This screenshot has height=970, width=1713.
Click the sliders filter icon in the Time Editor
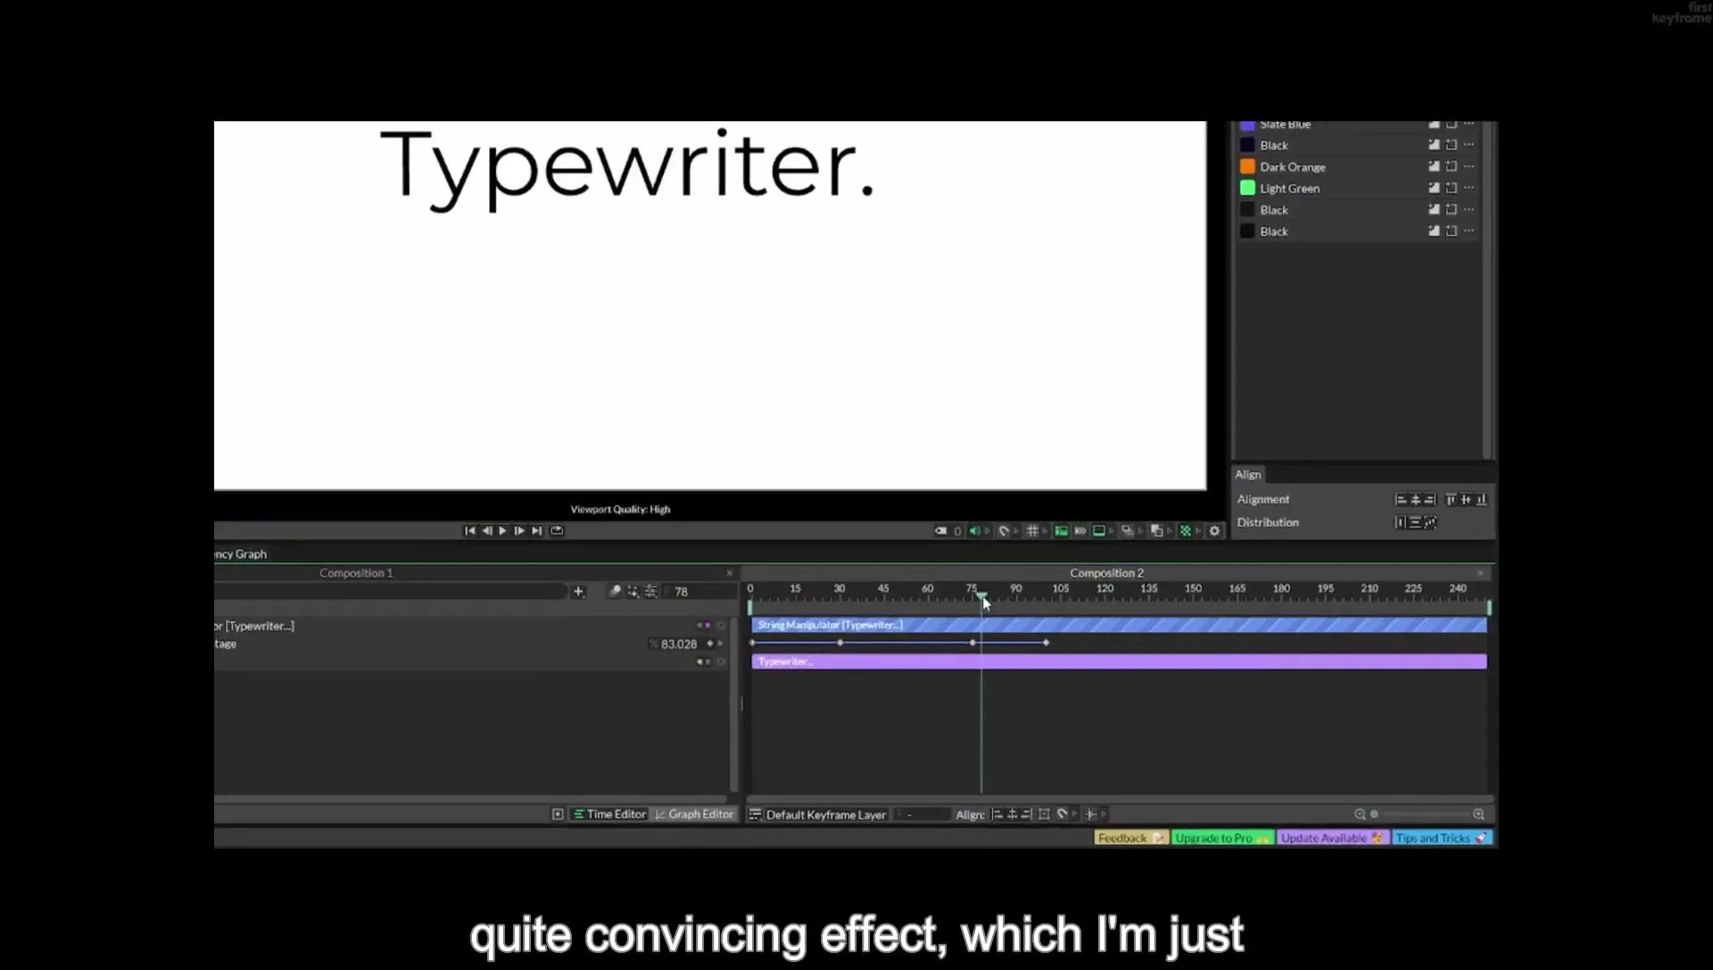click(651, 591)
